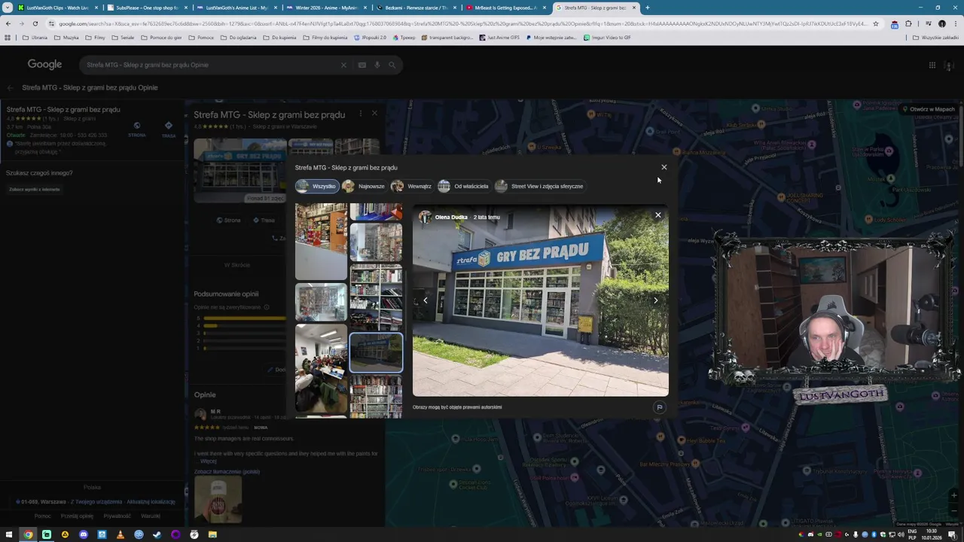Viewport: 964px width, 542px height.
Task: Open the Prywatność footer link
Action: click(117, 516)
